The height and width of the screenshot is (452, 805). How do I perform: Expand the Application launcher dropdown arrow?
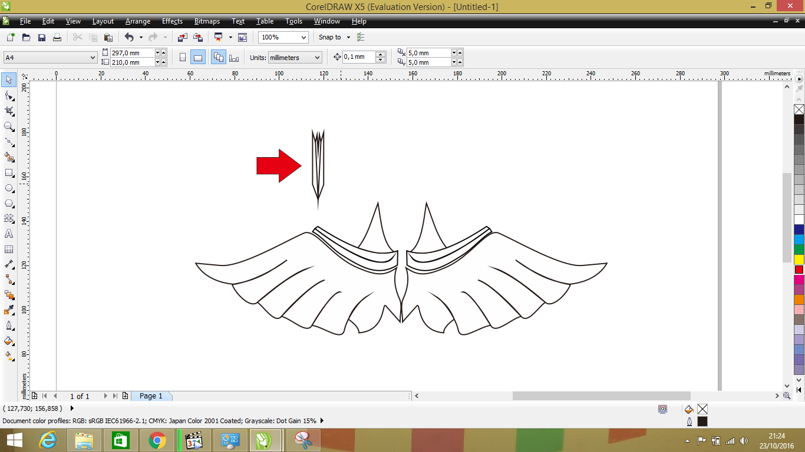tap(230, 37)
